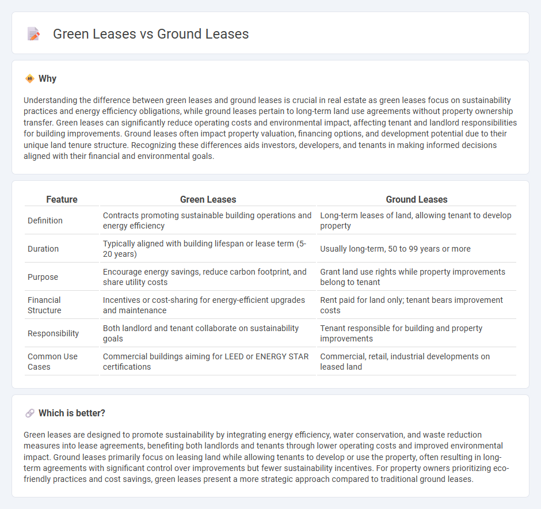Click the Why paragraph starting 'Understanding the difference'
541x509 pixels.
270,128
